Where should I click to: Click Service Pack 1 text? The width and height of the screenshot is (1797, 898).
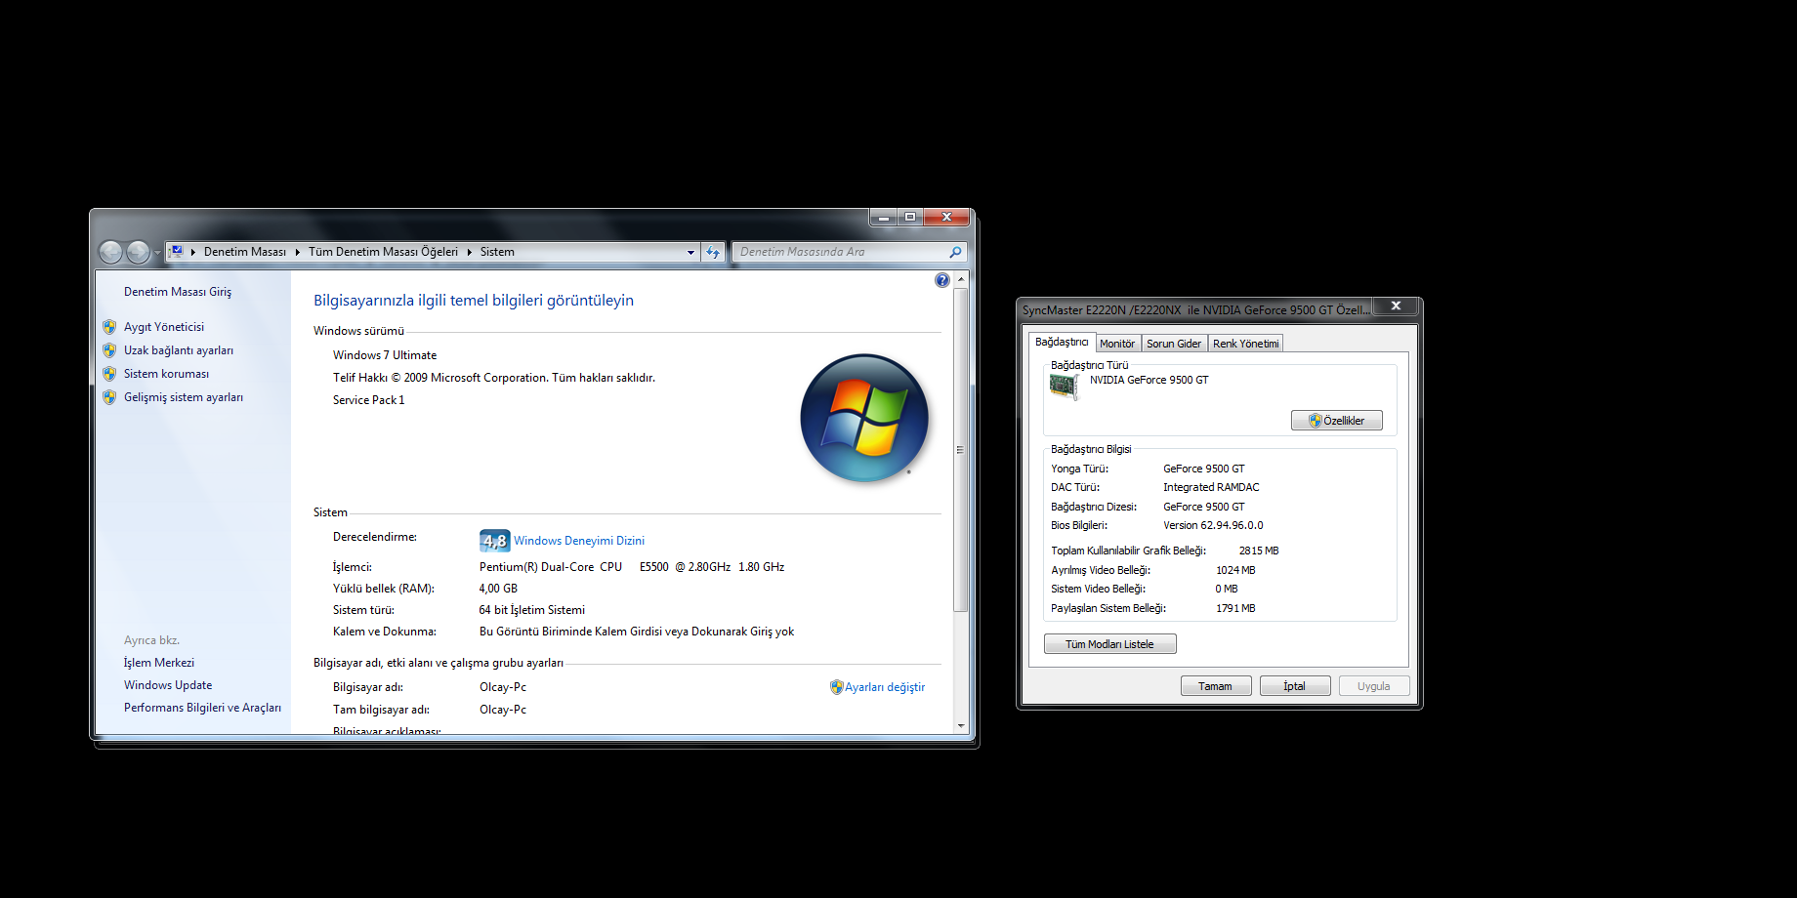pos(368,400)
